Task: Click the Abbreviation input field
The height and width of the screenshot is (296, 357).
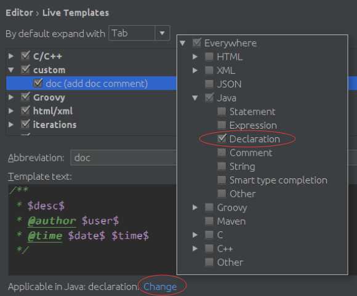Action: (124, 158)
